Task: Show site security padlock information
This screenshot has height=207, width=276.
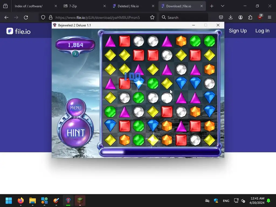Action: [51, 18]
